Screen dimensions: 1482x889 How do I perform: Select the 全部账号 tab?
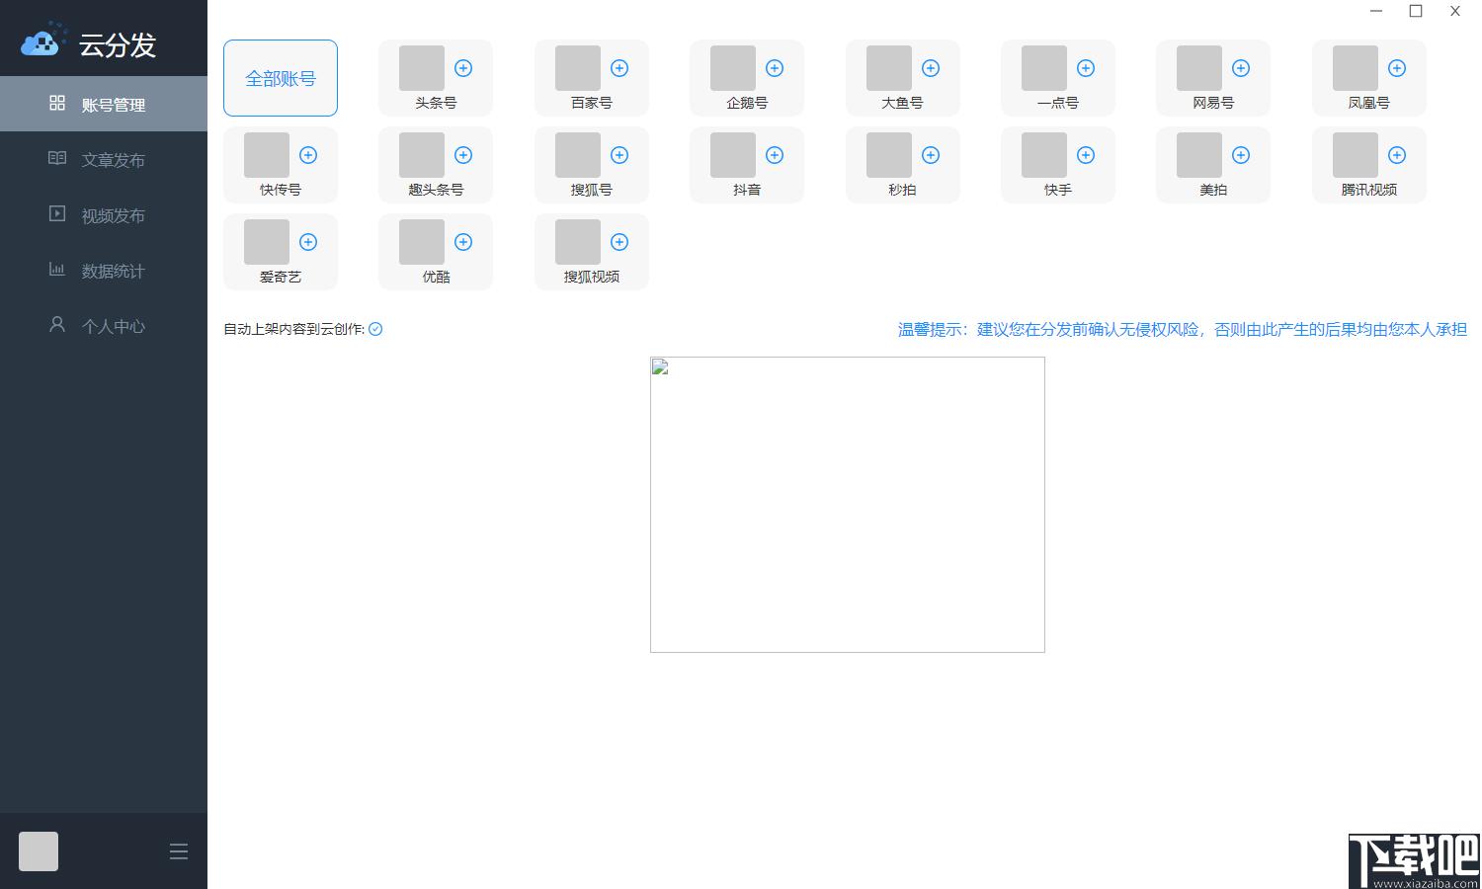281,78
